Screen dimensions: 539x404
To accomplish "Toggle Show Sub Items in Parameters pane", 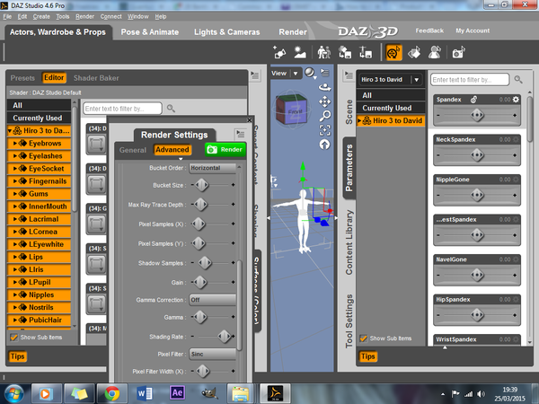I will click(363, 338).
